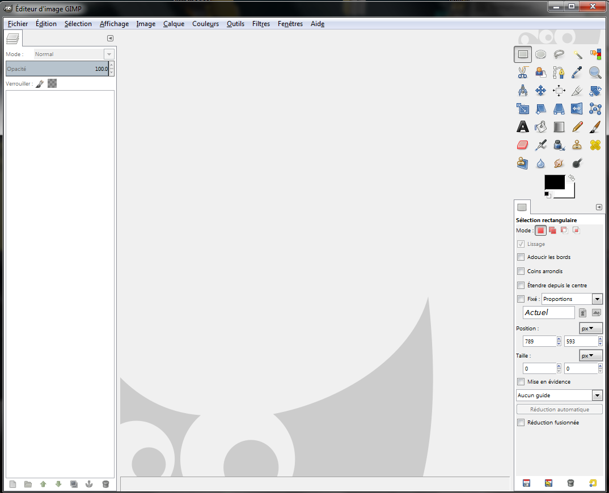The height and width of the screenshot is (493, 609).
Task: Select the Rotate tool
Action: 595,91
